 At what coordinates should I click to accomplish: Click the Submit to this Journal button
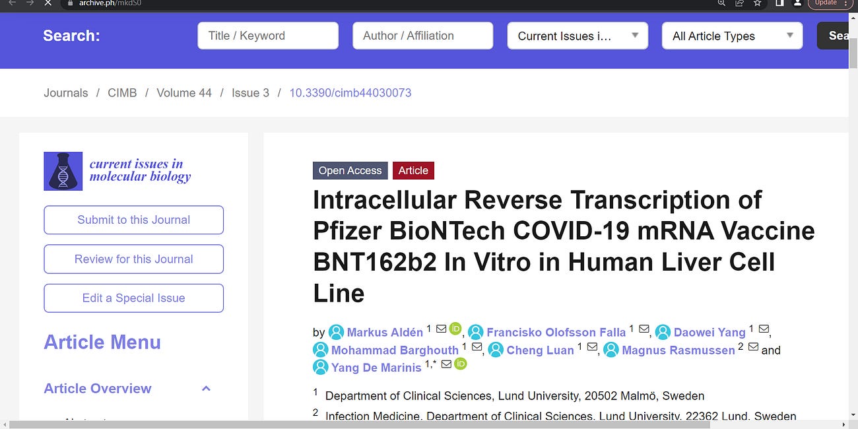(x=133, y=220)
